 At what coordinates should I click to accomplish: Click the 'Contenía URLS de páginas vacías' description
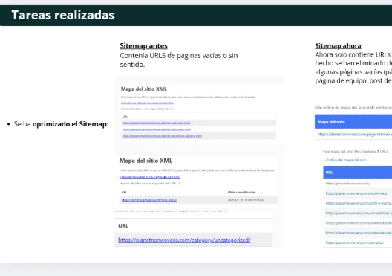pos(179,60)
